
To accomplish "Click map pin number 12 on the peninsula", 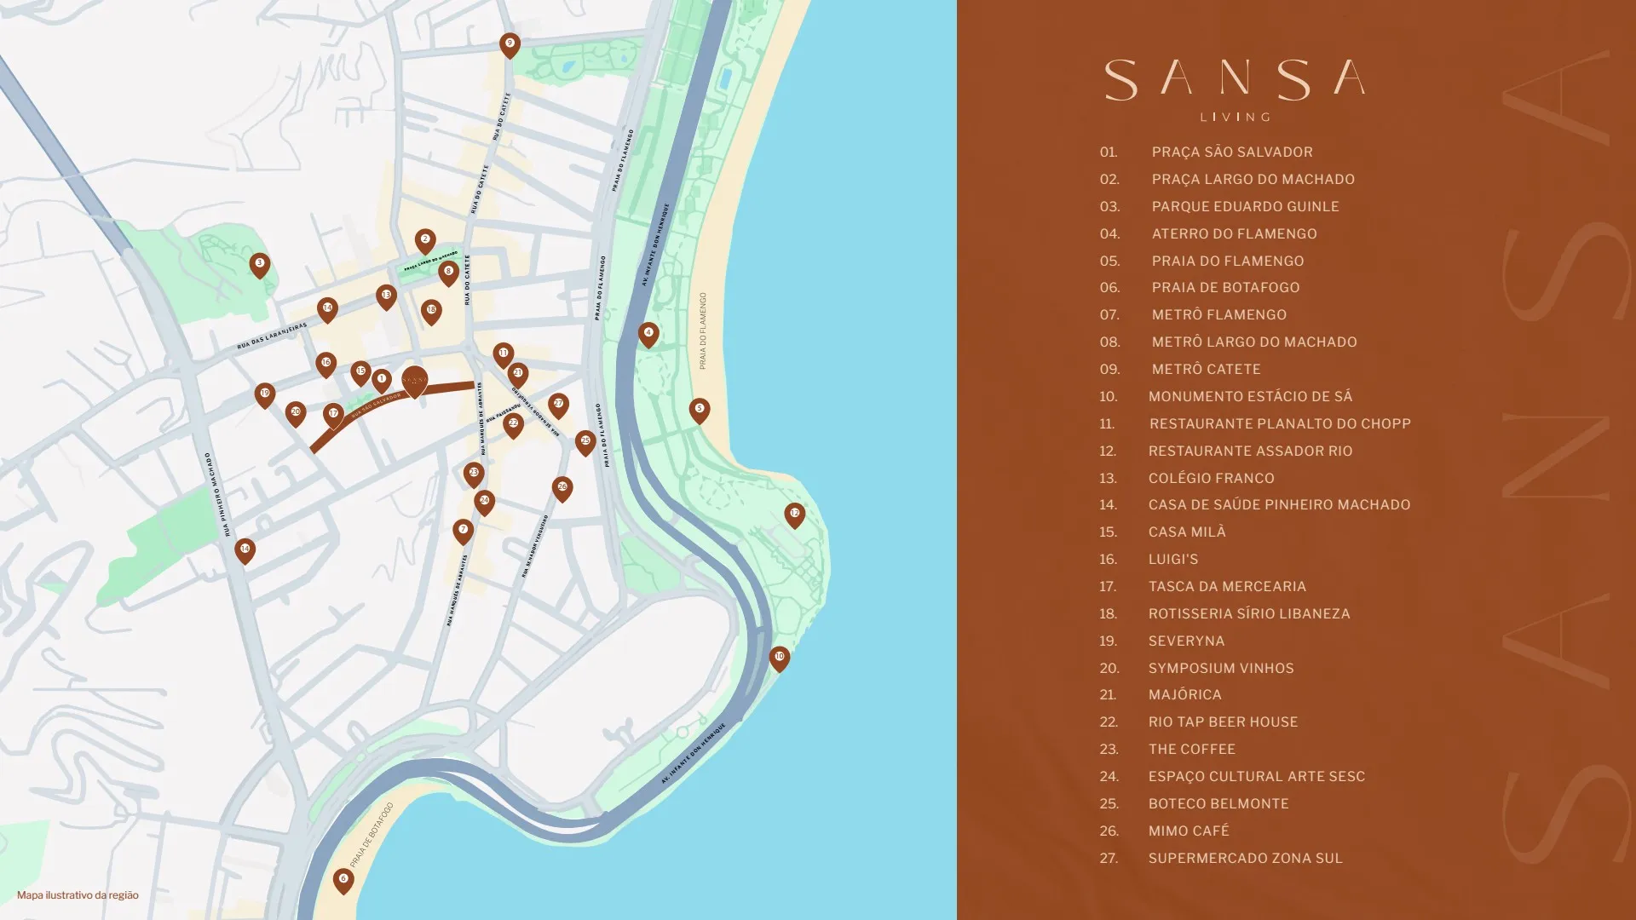I will coord(794,515).
